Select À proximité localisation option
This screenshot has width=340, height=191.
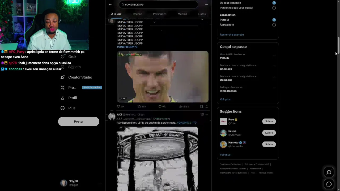click(x=274, y=25)
